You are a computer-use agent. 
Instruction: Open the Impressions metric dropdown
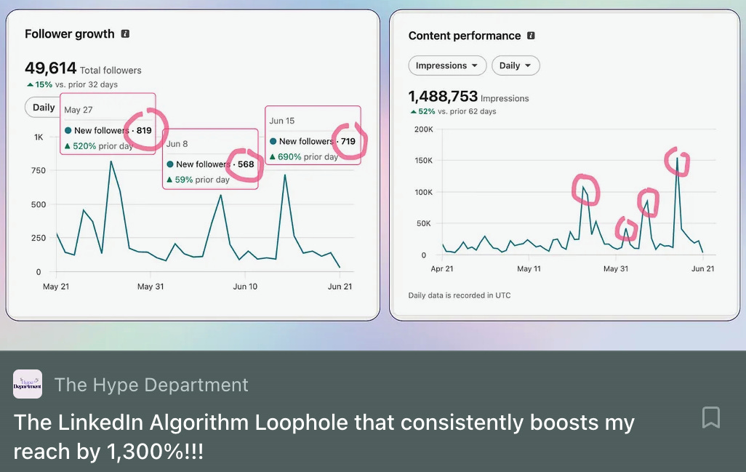pyautogui.click(x=447, y=65)
